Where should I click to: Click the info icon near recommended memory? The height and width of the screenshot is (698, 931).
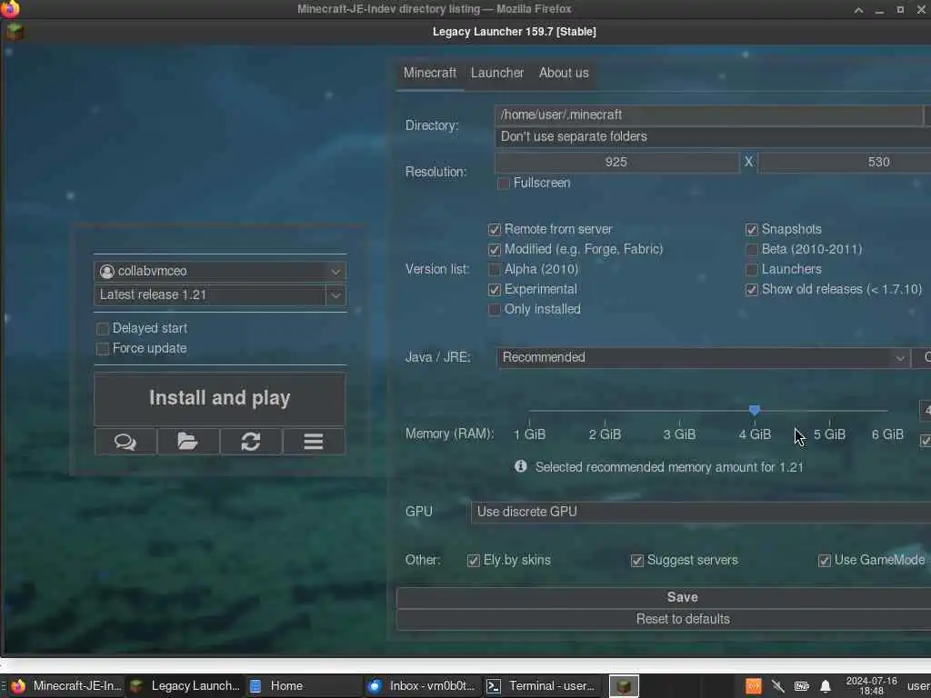pos(521,466)
